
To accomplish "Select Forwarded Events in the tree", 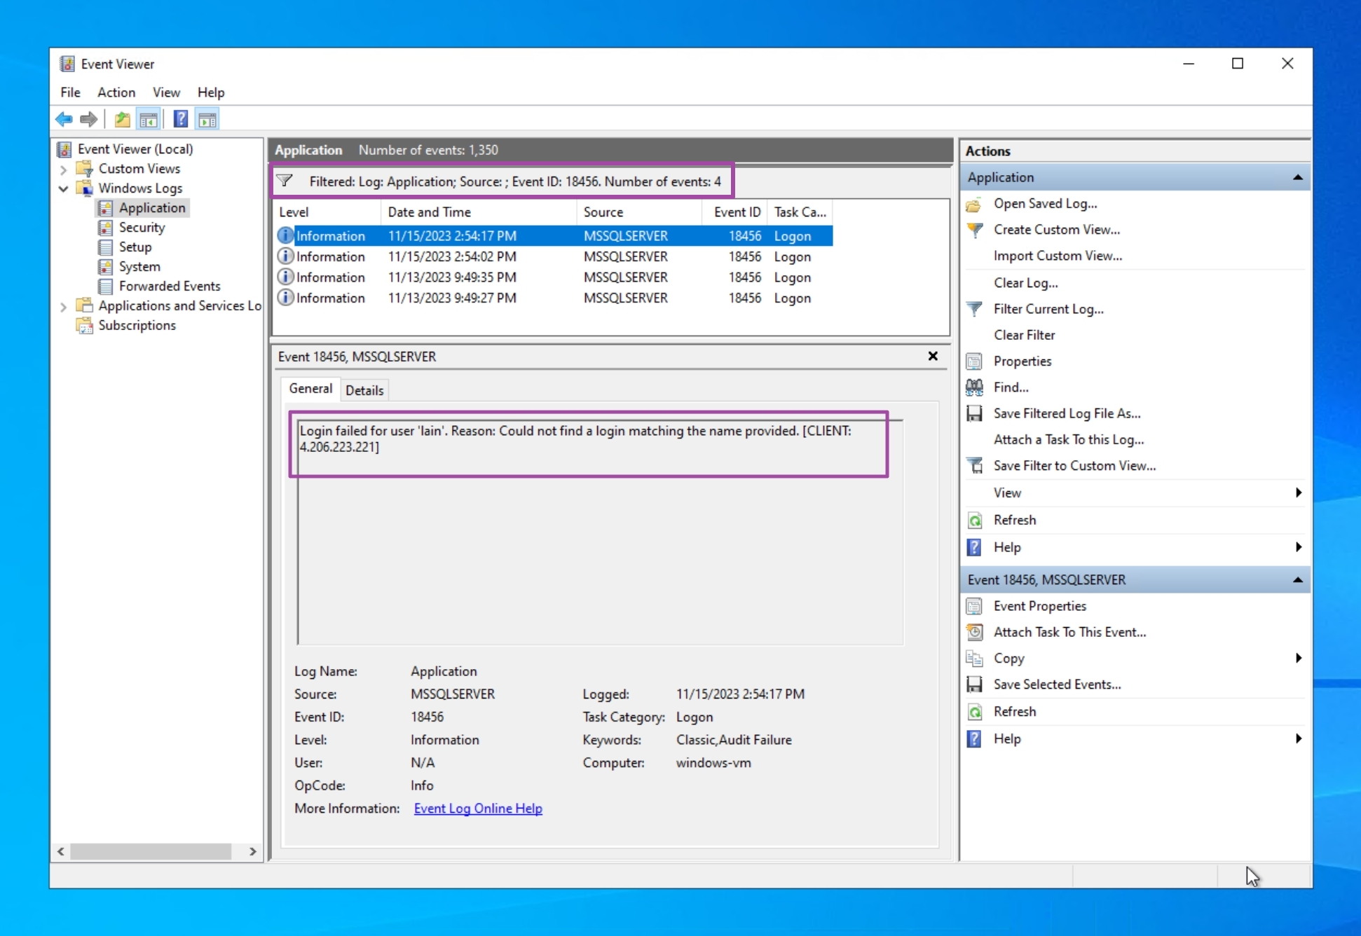I will click(170, 287).
